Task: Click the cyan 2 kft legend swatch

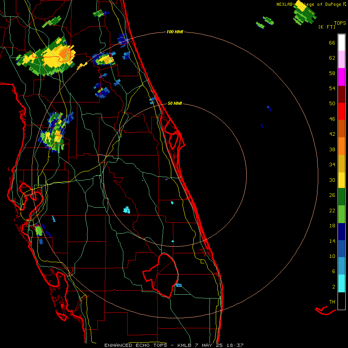Action: click(x=341, y=283)
